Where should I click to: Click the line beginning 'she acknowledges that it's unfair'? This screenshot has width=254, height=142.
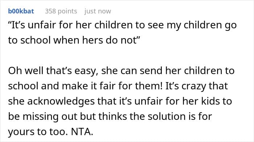click(x=120, y=101)
